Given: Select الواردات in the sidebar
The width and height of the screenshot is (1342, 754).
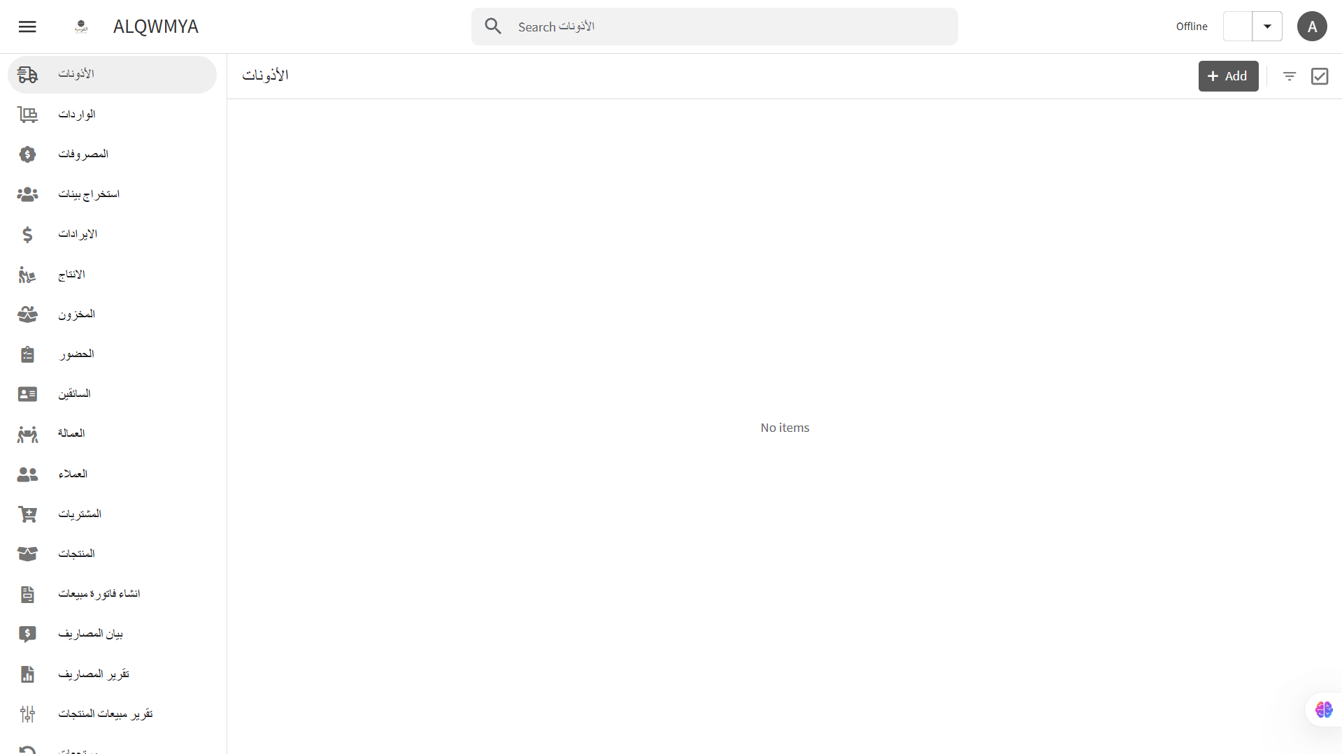Looking at the screenshot, I should tap(77, 115).
